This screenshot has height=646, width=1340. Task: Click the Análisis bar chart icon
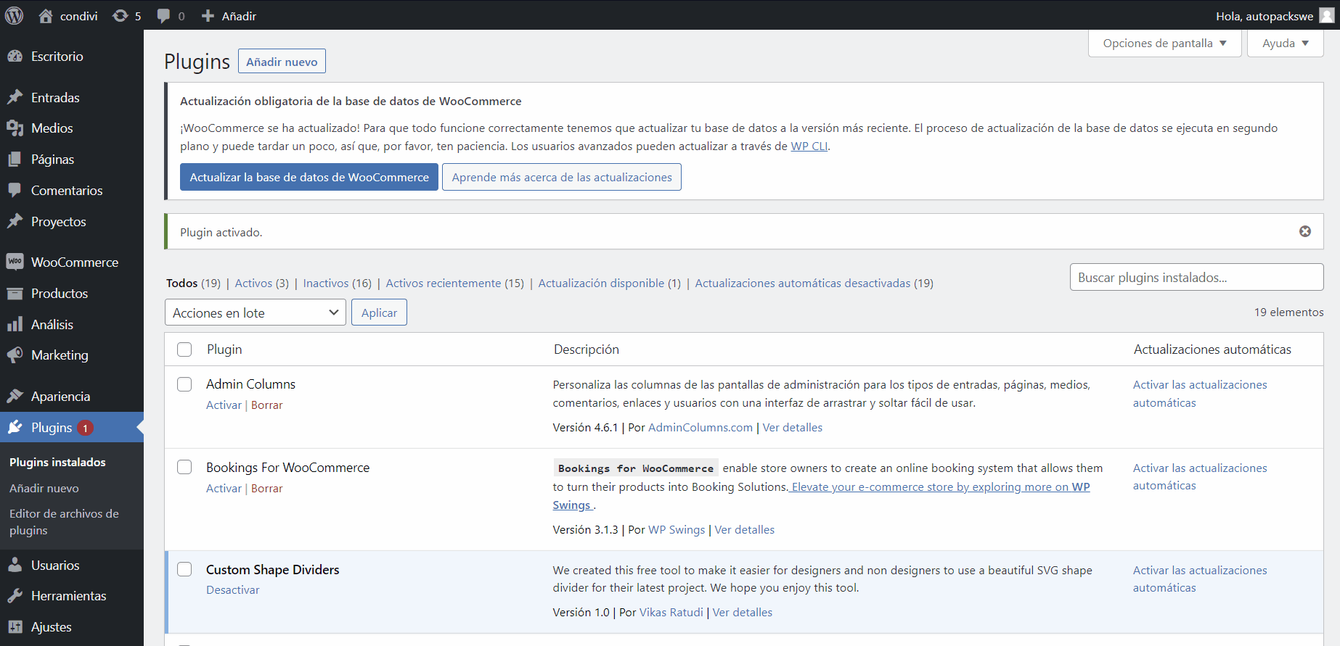coord(15,324)
